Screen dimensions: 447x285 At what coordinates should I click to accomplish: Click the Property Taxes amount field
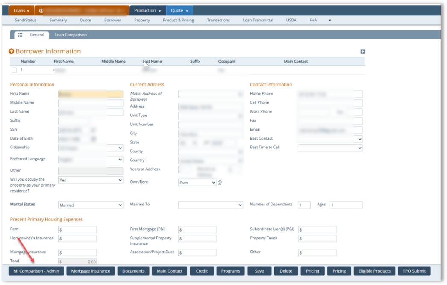coord(317,238)
